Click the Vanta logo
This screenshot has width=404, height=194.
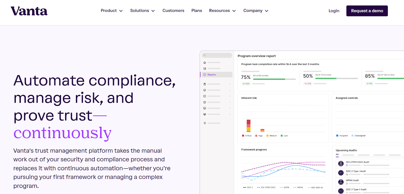[29, 11]
